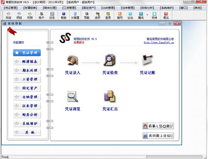Open the 科目 toolbar icon
The height and width of the screenshot is (159, 208).
tap(8, 16)
